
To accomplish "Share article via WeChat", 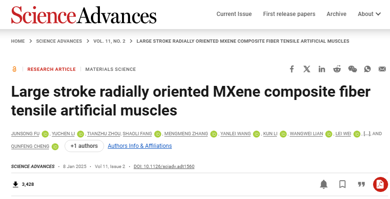I will (352, 69).
